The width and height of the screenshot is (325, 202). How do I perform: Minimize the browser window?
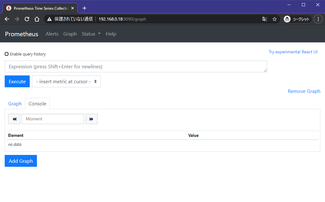point(289,5)
